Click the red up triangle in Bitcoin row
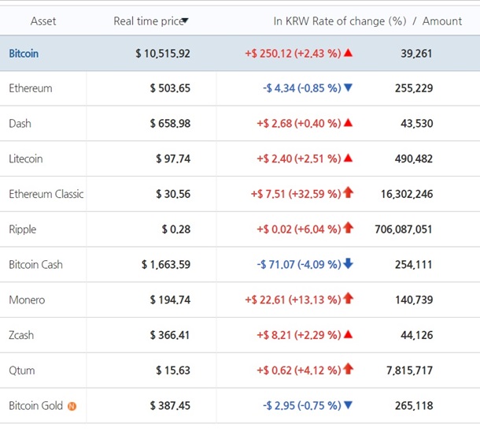Image resolution: width=480 pixels, height=432 pixels. point(348,53)
